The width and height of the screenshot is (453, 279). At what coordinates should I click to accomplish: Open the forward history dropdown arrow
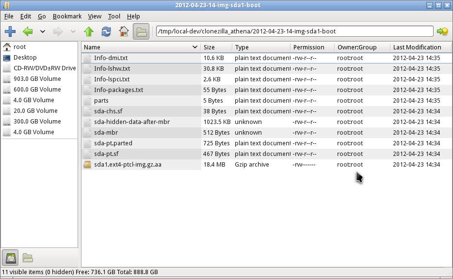click(73, 31)
